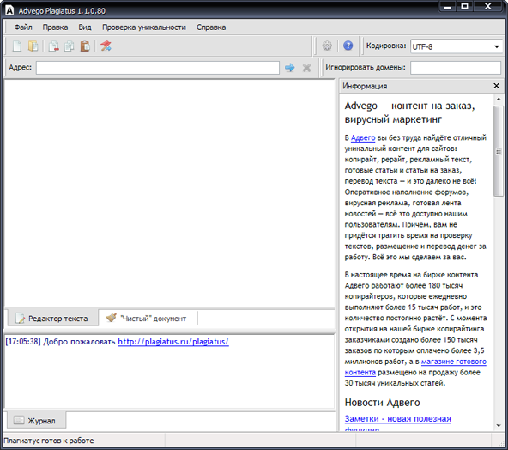Click the Open file folder icon
Viewport: 508px width, 450px height.
[x=33, y=46]
